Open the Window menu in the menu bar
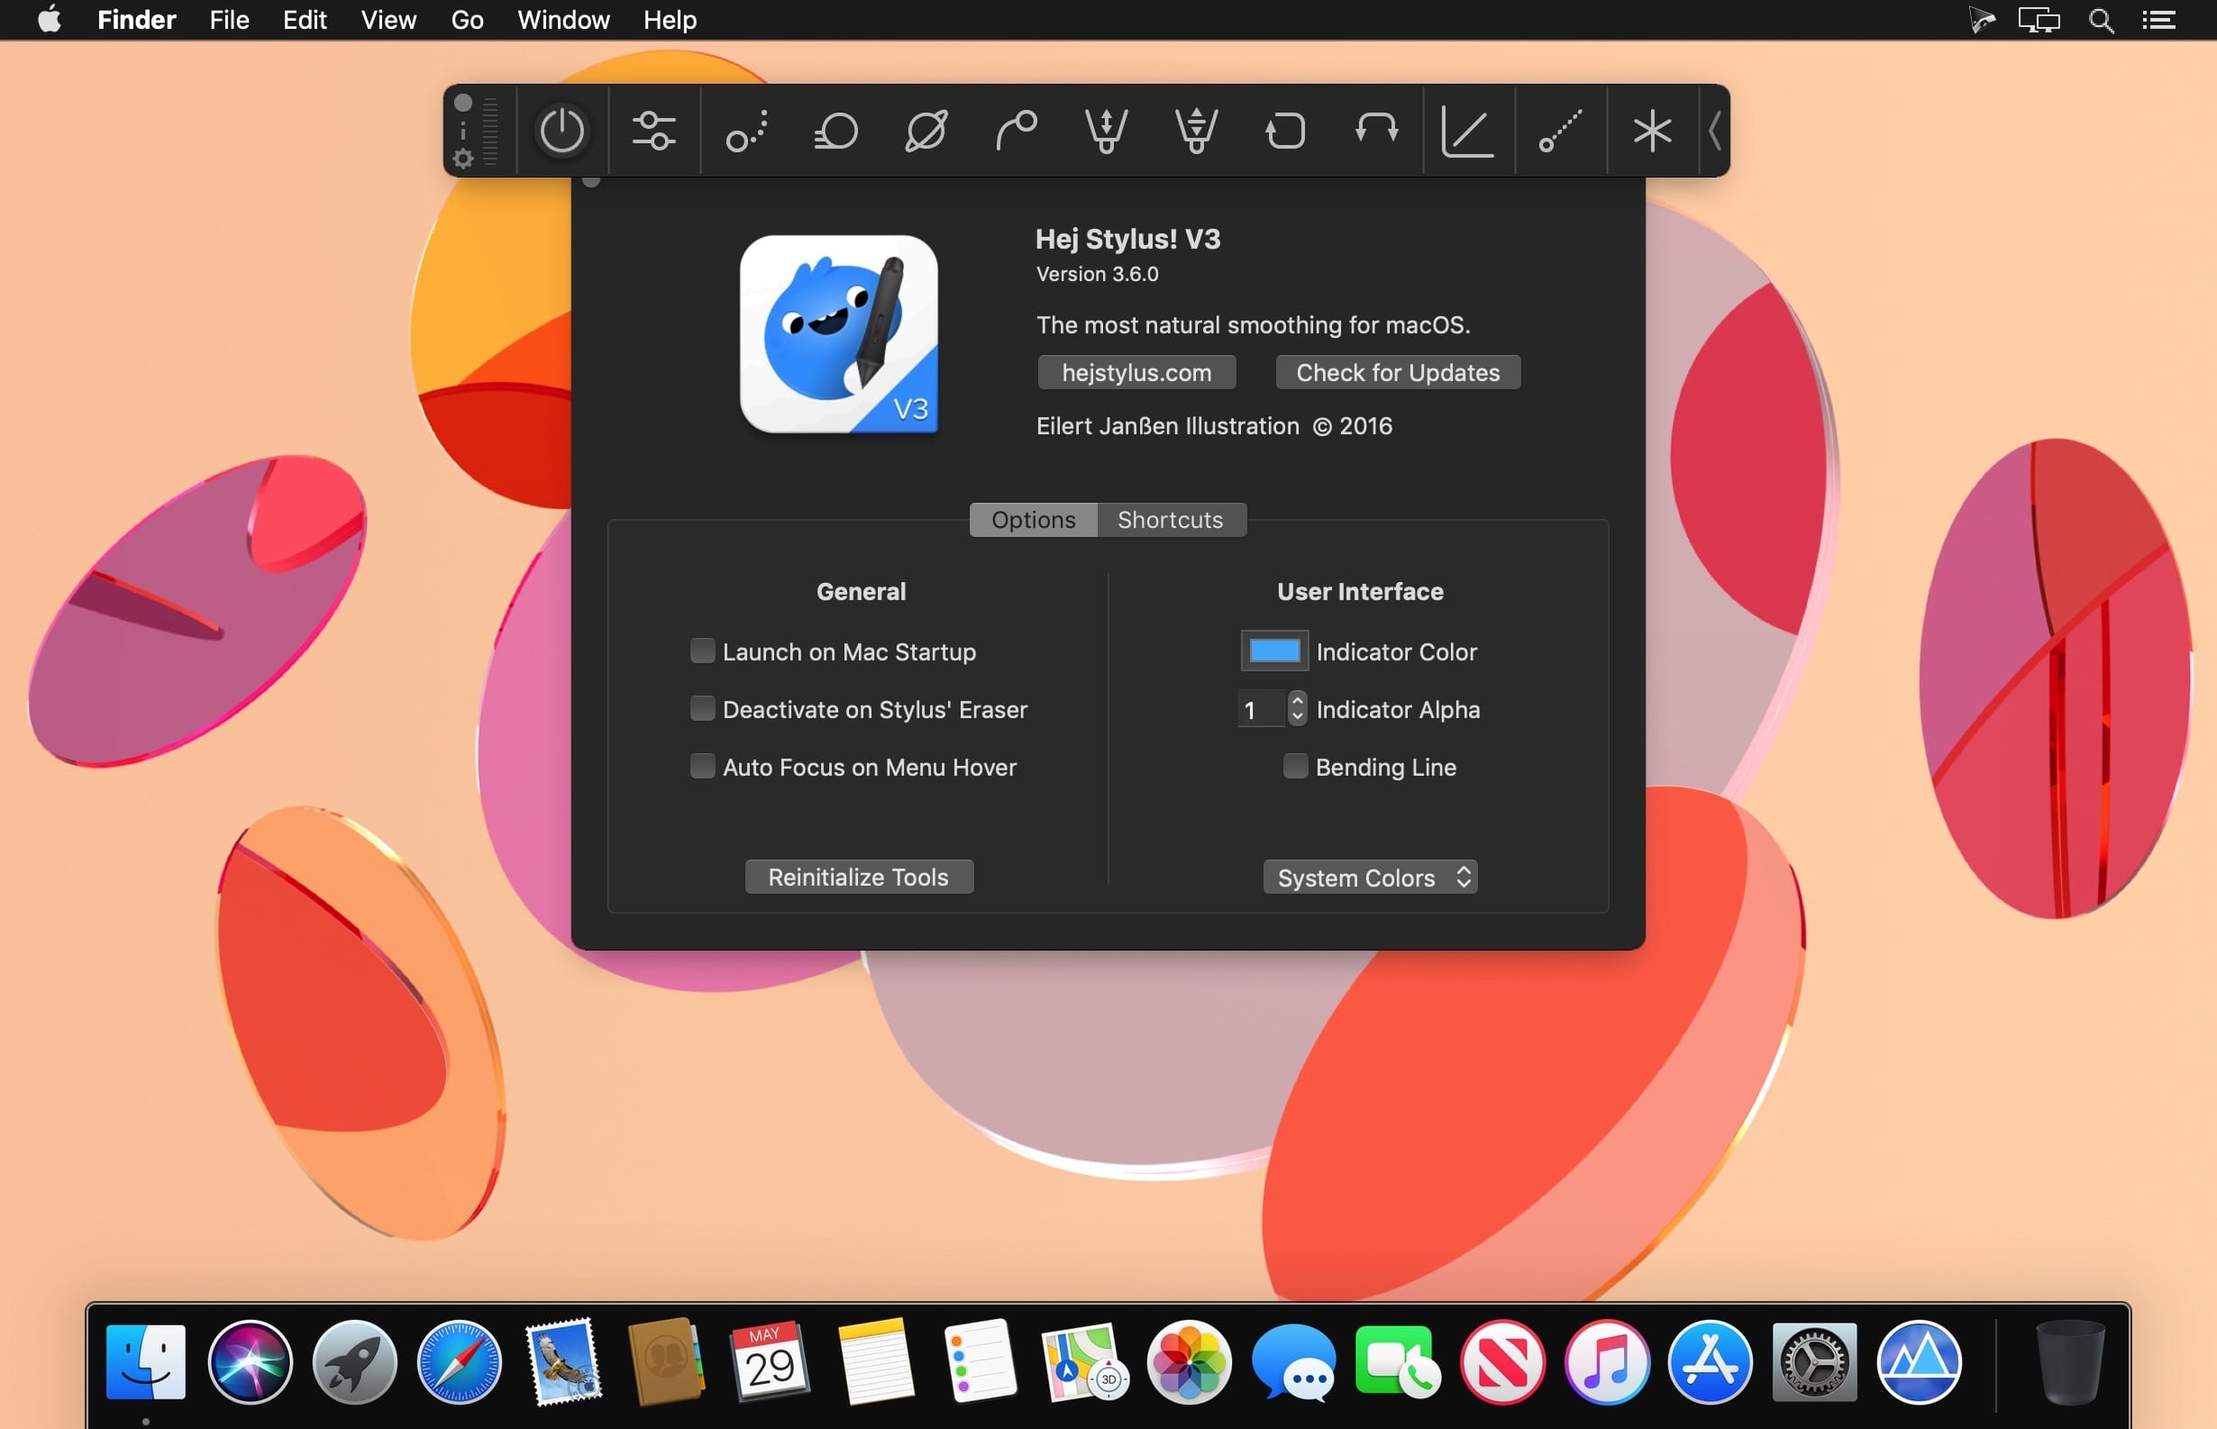 coord(562,20)
